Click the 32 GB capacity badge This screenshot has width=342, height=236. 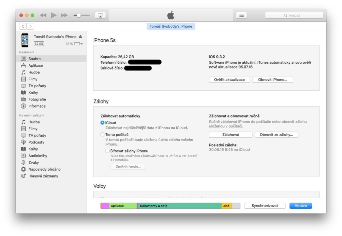[x=39, y=44]
